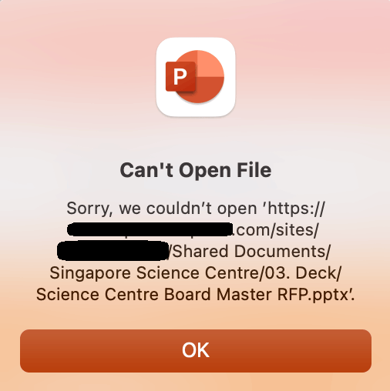Click the "RFP.pptx" file extension text

pos(312,295)
